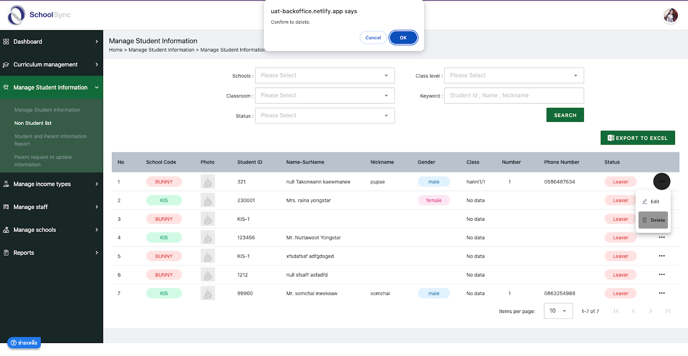Image resolution: width=688 pixels, height=356 pixels.
Task: Select Delete from the row popup menu
Action: [x=653, y=220]
